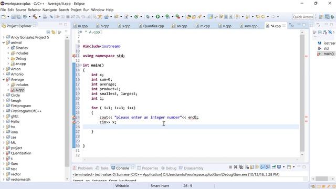Screen dimensions: 336x189
Task: Select A.cpp in Project Explorer
Action: click(x=20, y=90)
